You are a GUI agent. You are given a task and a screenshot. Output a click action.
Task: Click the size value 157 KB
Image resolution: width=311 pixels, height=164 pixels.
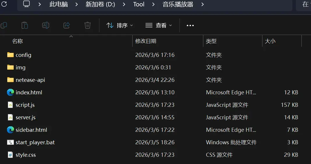click(289, 105)
